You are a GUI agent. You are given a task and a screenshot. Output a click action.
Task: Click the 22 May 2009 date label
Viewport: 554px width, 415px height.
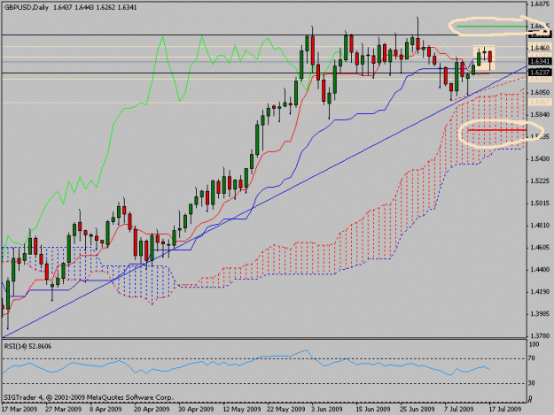(x=286, y=409)
